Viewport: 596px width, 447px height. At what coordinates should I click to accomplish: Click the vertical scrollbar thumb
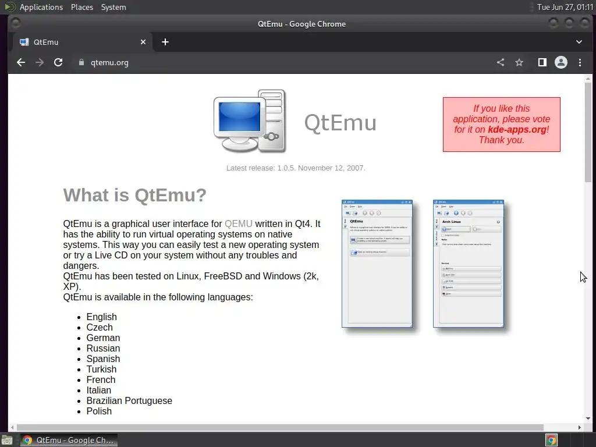[x=588, y=132]
